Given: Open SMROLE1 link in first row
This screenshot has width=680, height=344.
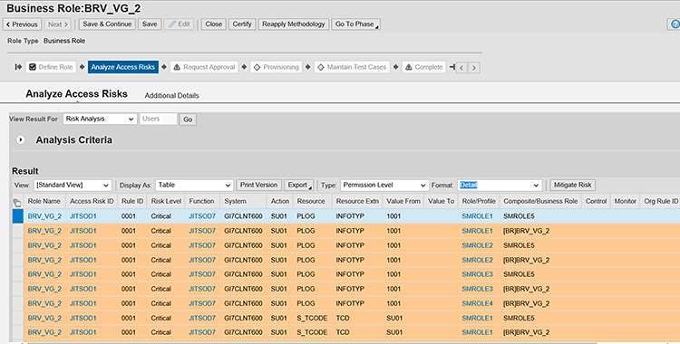Looking at the screenshot, I should 478,216.
